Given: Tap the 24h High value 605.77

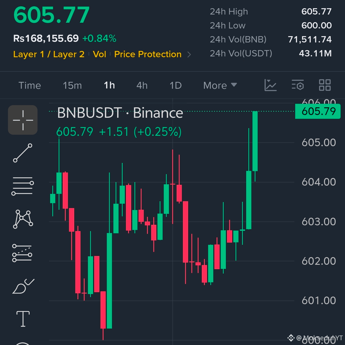Looking at the screenshot, I should 316,12.
